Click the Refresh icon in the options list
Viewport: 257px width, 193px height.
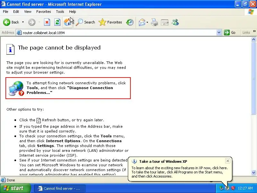click(x=39, y=120)
